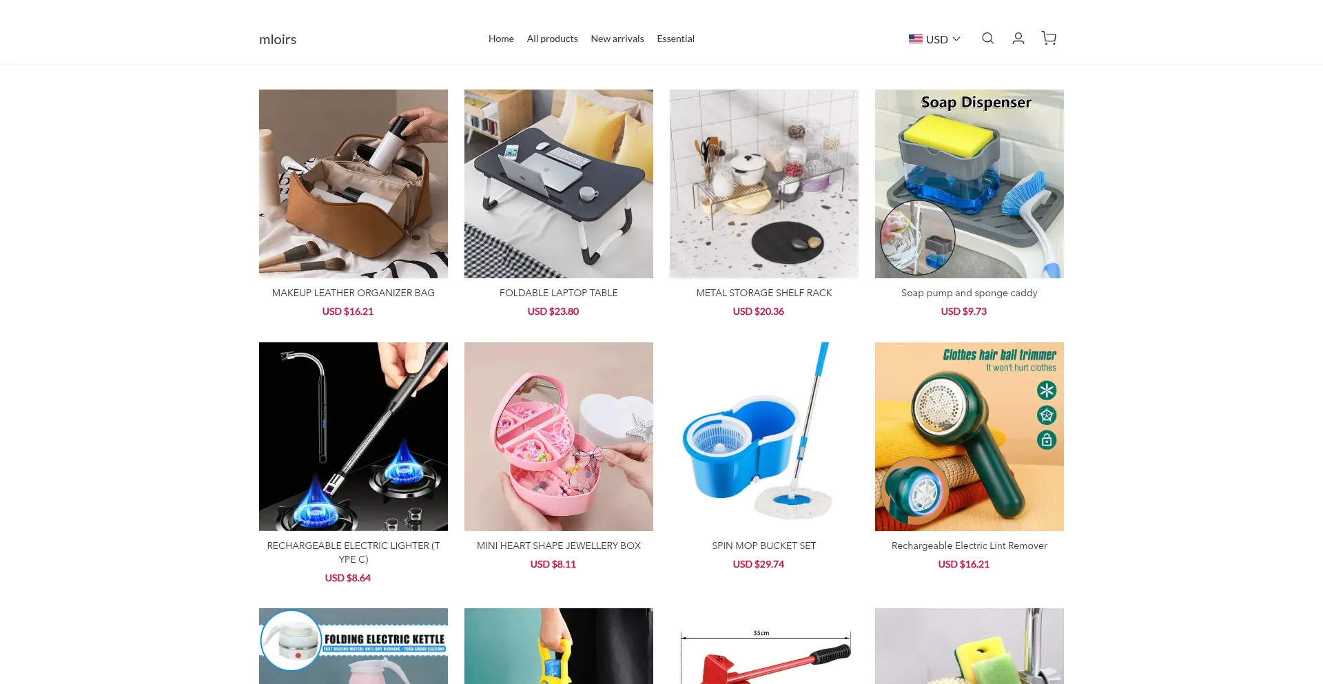The width and height of the screenshot is (1323, 684).
Task: Open the Foldable Laptop Table title link
Action: [x=559, y=293]
